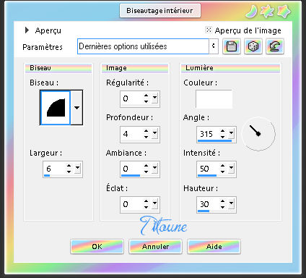Increase the Profondeur value
The image size is (306, 278).
point(147,131)
